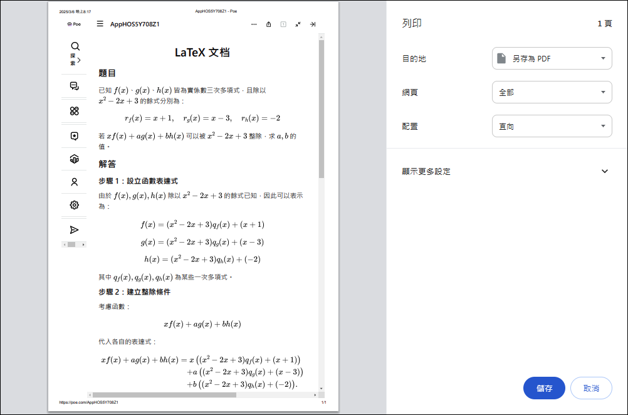The width and height of the screenshot is (628, 415).
Task: Click the vertical scrollbar thumb in preview
Action: point(322,109)
